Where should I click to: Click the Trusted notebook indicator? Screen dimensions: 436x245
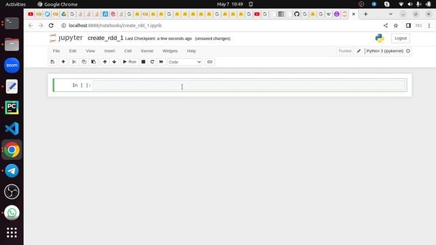point(345,51)
